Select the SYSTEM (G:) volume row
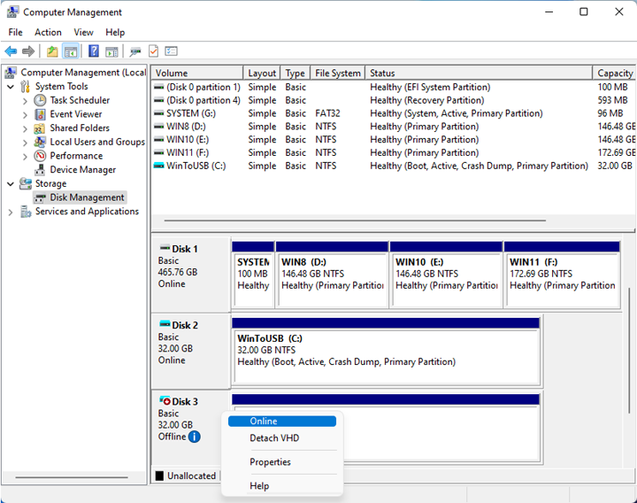 pyautogui.click(x=393, y=113)
